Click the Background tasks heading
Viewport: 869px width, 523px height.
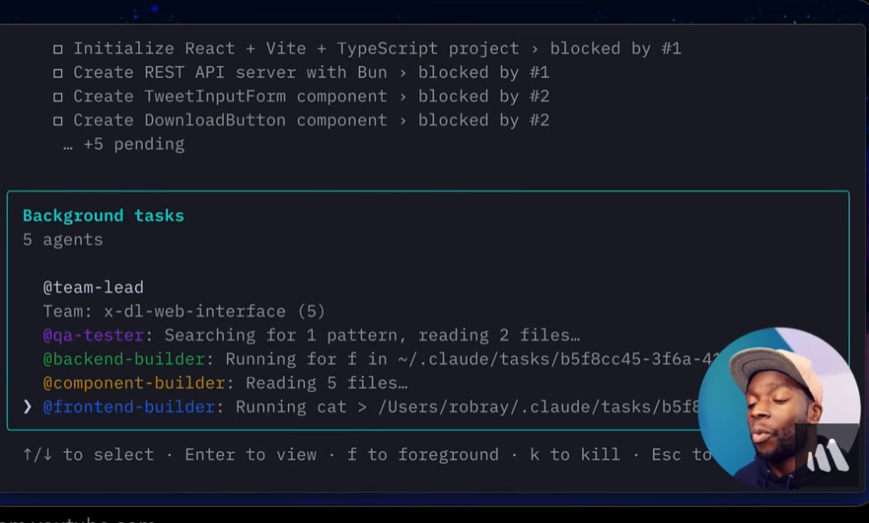103,216
